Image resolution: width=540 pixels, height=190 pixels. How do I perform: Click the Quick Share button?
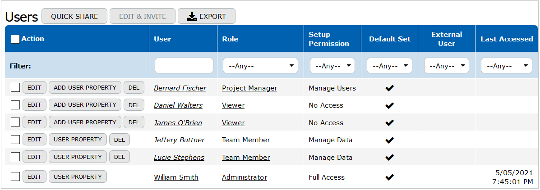pyautogui.click(x=74, y=16)
